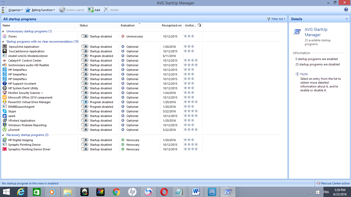Rate iTunes using its usefulness stars
351x197 pixels.
(x=189, y=36)
